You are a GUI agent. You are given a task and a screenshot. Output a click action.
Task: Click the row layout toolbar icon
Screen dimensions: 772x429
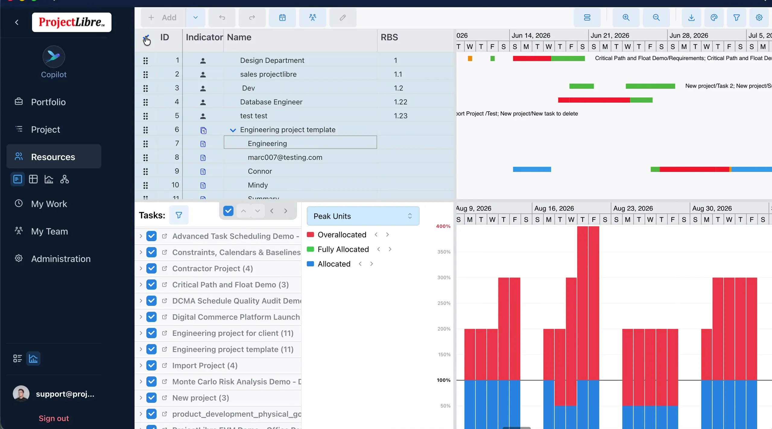click(x=587, y=17)
